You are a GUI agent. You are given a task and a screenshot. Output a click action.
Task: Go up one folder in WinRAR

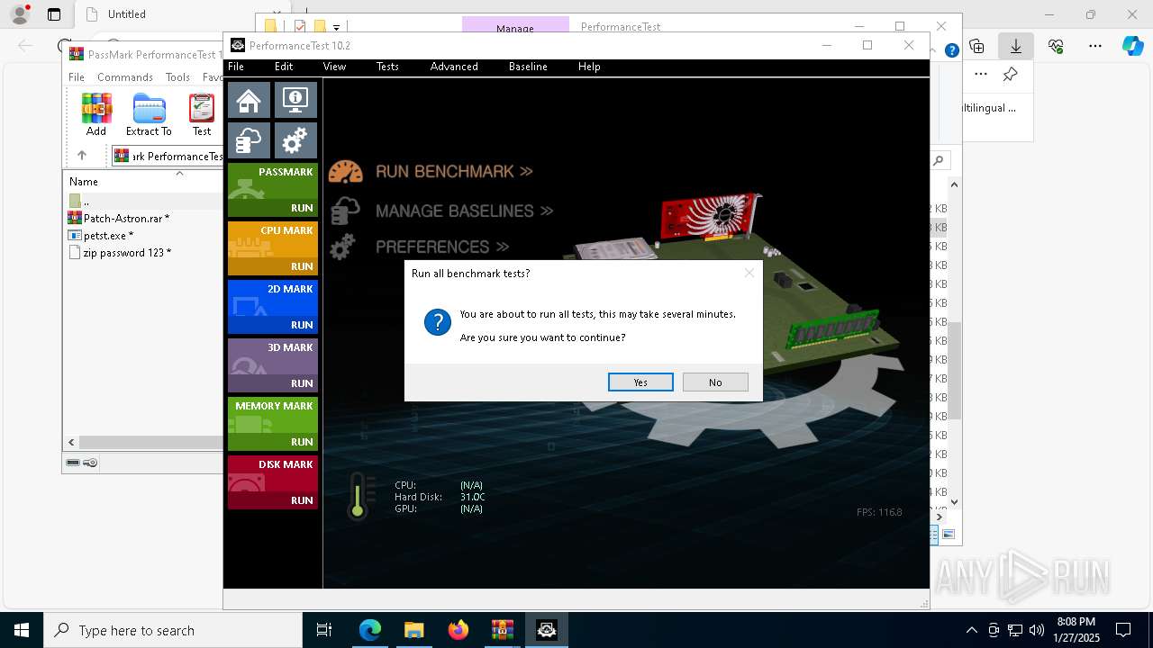pyautogui.click(x=82, y=156)
